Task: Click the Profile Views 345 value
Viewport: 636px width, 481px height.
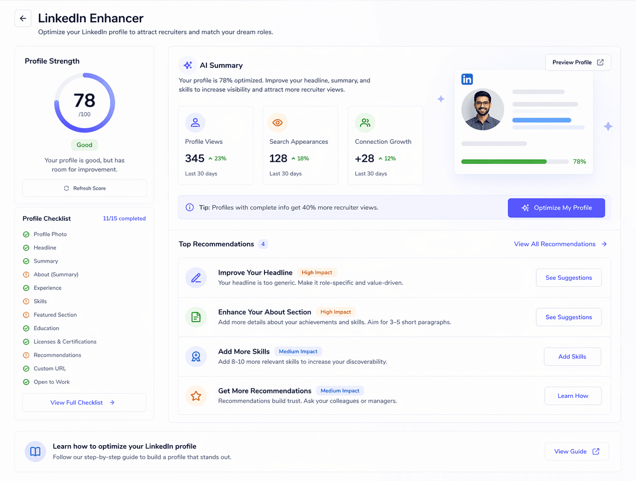Action: [x=195, y=158]
